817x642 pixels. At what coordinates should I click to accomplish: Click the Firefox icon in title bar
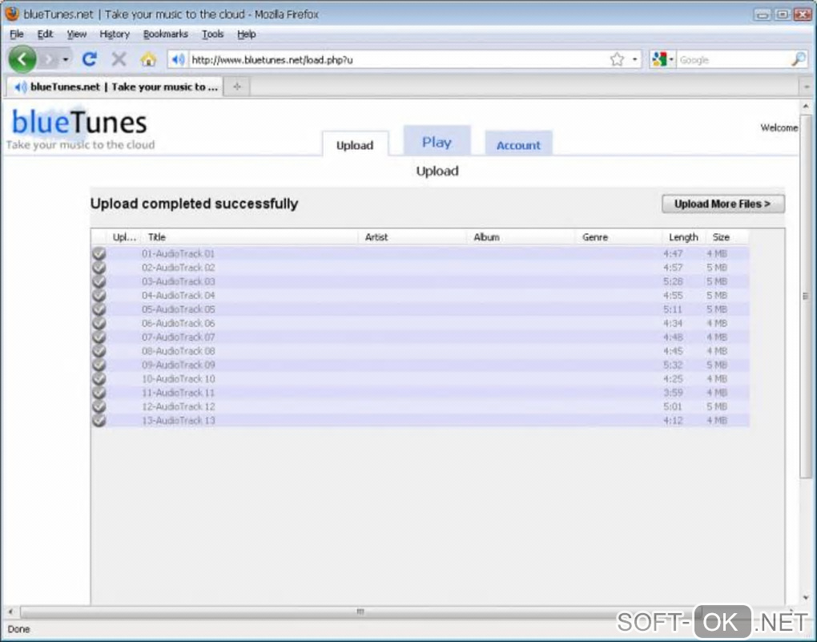(x=11, y=14)
